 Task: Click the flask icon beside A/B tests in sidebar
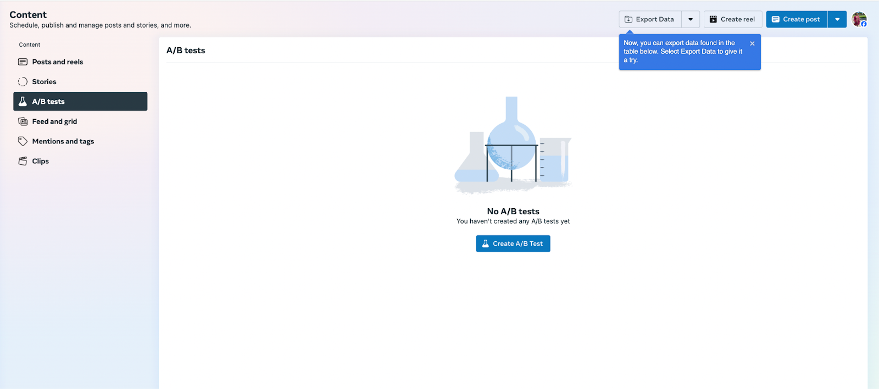click(23, 102)
